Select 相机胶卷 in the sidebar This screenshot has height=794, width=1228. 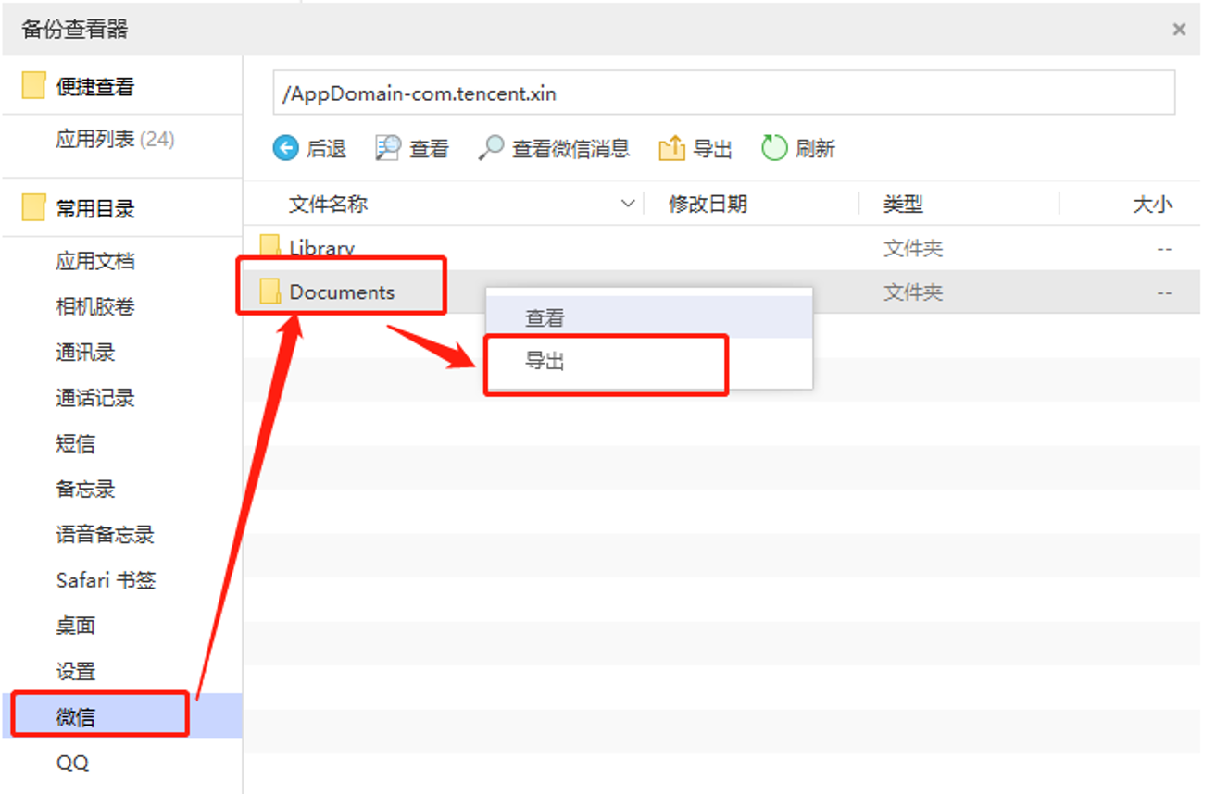95,306
